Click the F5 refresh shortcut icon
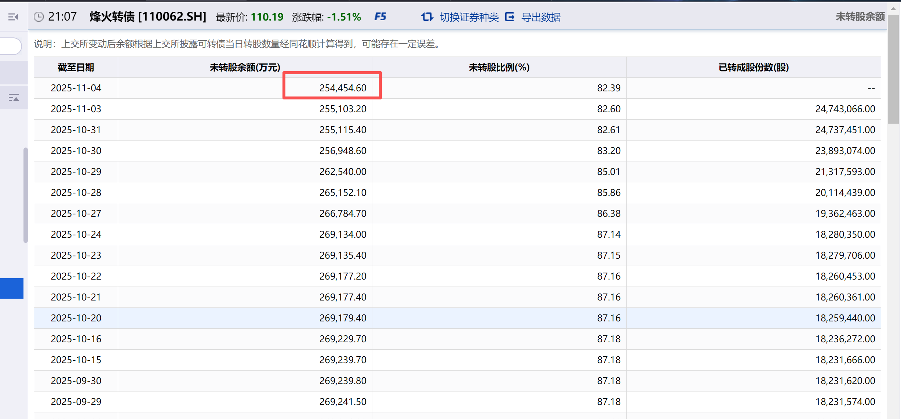This screenshot has height=419, width=901. 380,17
